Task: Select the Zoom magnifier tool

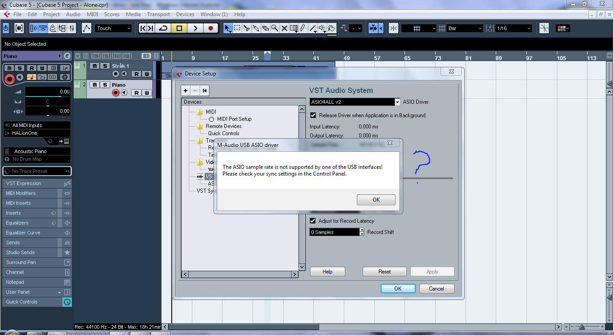Action: [275, 28]
